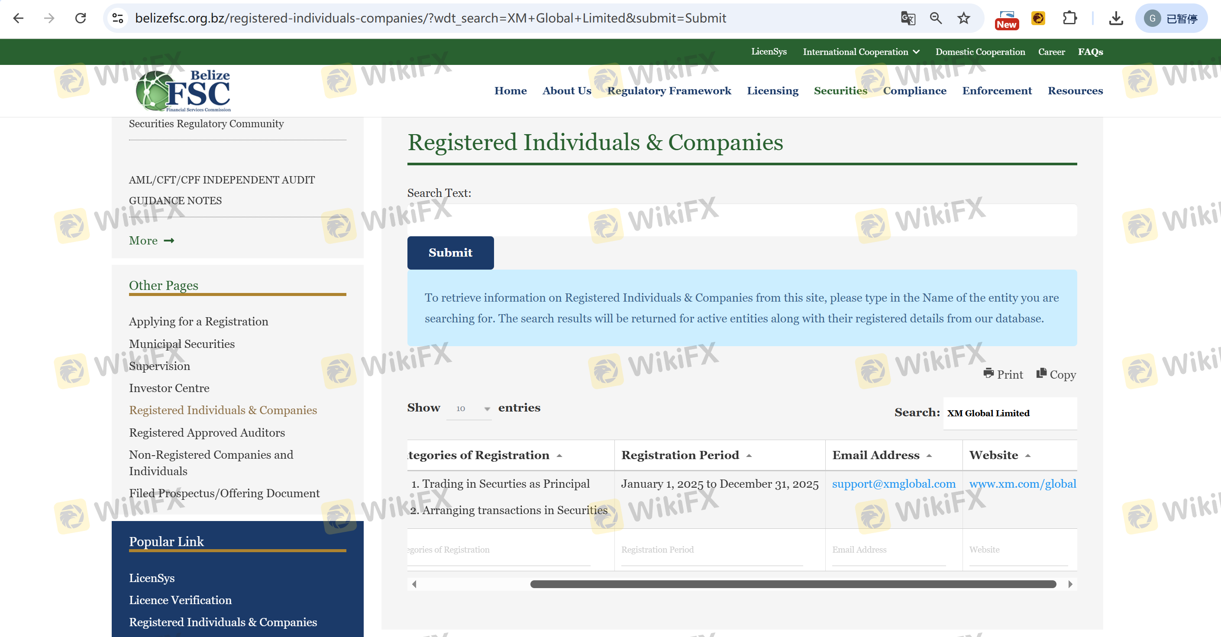1221x637 pixels.
Task: Click the scroll right arrow of table
Action: tap(1070, 584)
